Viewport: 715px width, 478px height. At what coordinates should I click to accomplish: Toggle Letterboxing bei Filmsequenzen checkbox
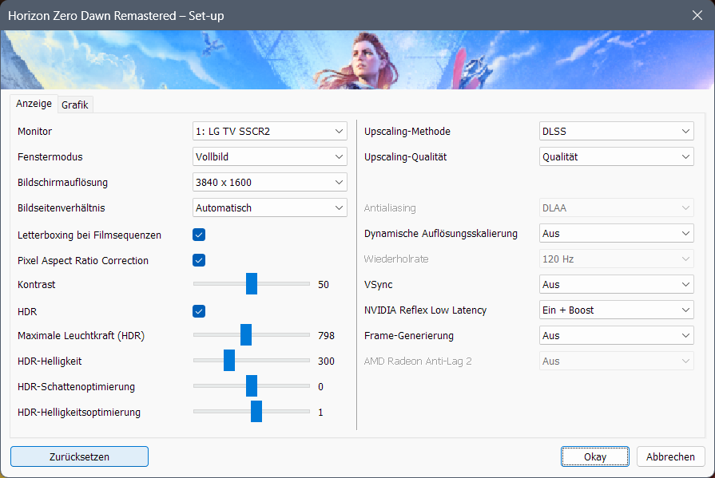point(199,235)
